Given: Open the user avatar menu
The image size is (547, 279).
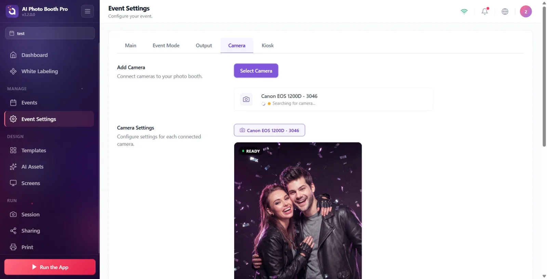Looking at the screenshot, I should click(x=526, y=11).
